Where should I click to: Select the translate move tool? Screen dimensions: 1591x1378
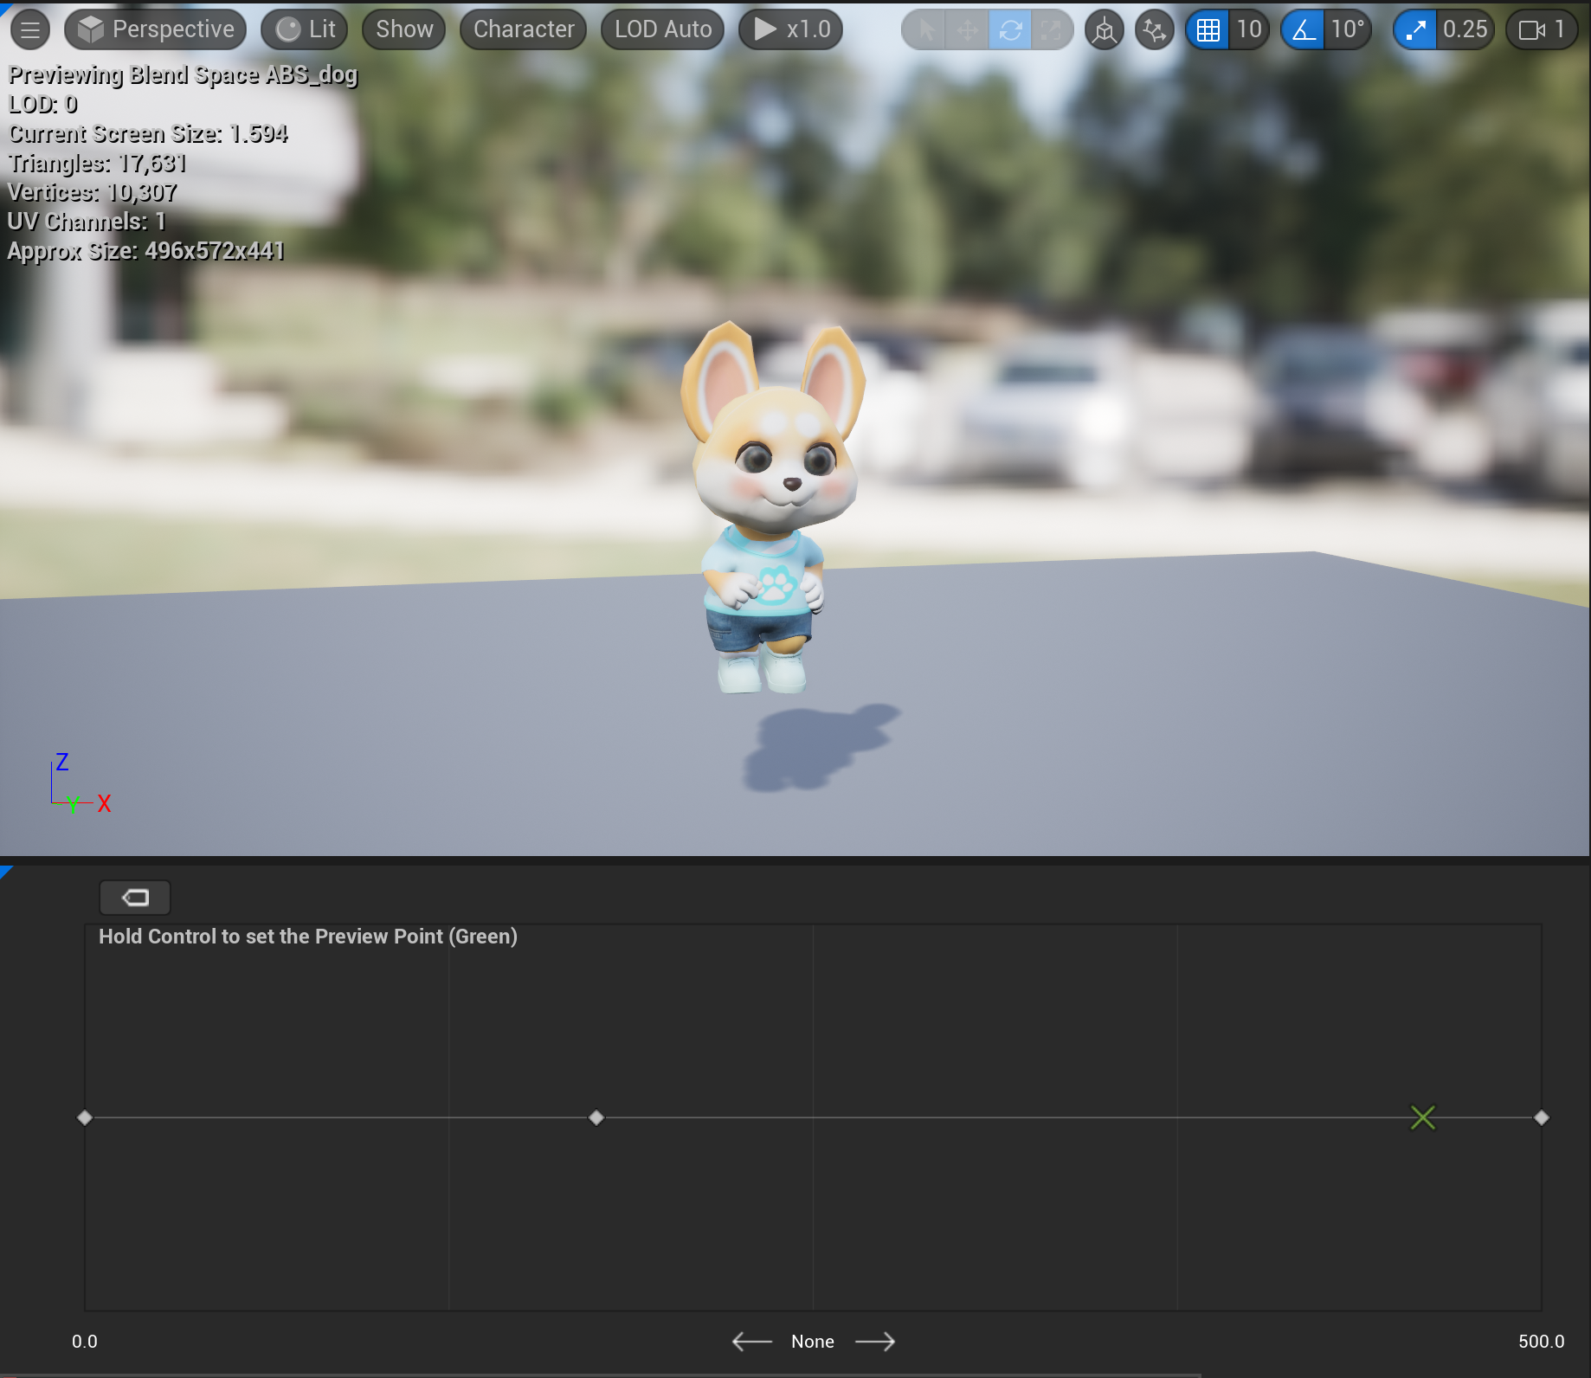click(967, 30)
